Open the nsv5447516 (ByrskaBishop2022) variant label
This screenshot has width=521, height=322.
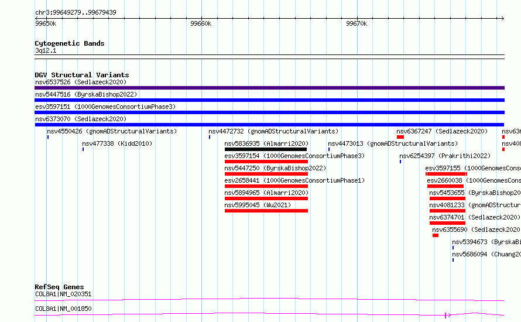coord(86,94)
